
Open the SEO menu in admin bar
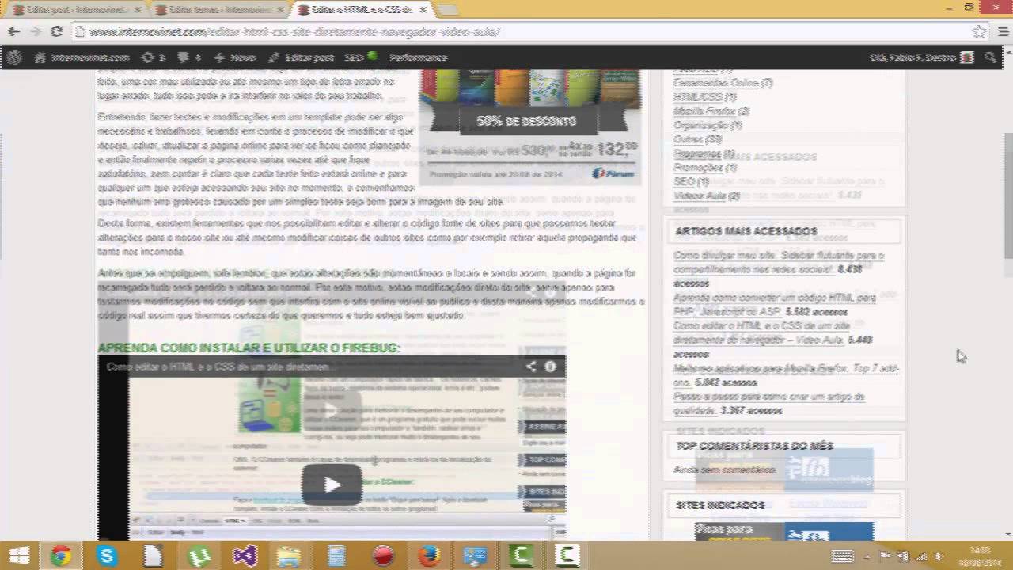coord(360,58)
